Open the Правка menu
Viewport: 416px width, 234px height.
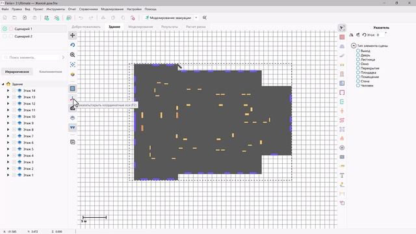pos(16,9)
